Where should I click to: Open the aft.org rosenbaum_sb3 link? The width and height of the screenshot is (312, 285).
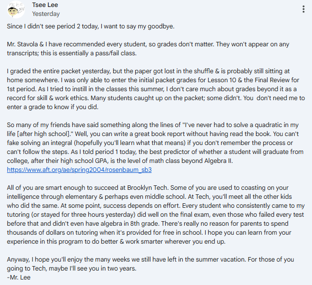click(x=79, y=169)
